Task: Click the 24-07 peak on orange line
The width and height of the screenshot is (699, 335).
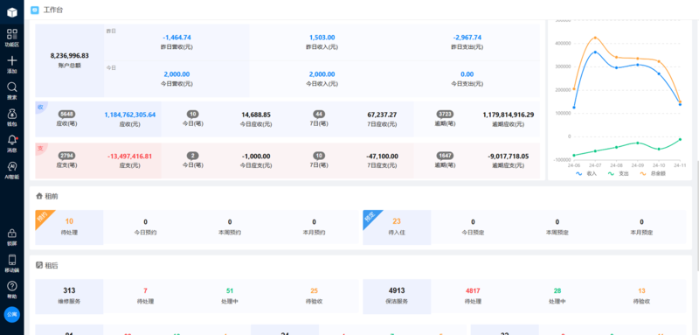Action: (595, 38)
